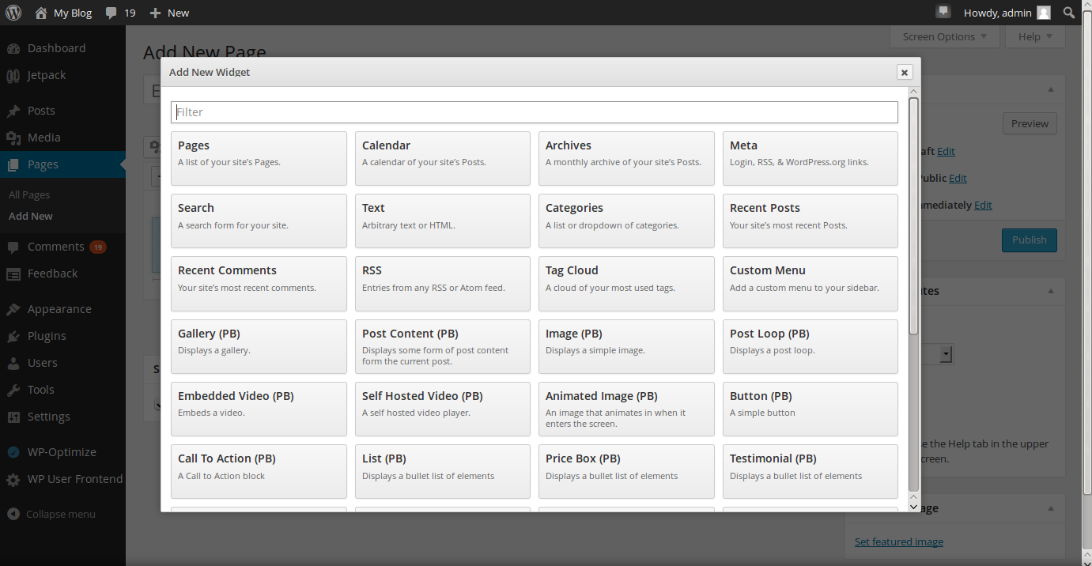Viewport: 1092px width, 566px height.
Task: Edit the publish immediately link
Action: click(x=983, y=205)
